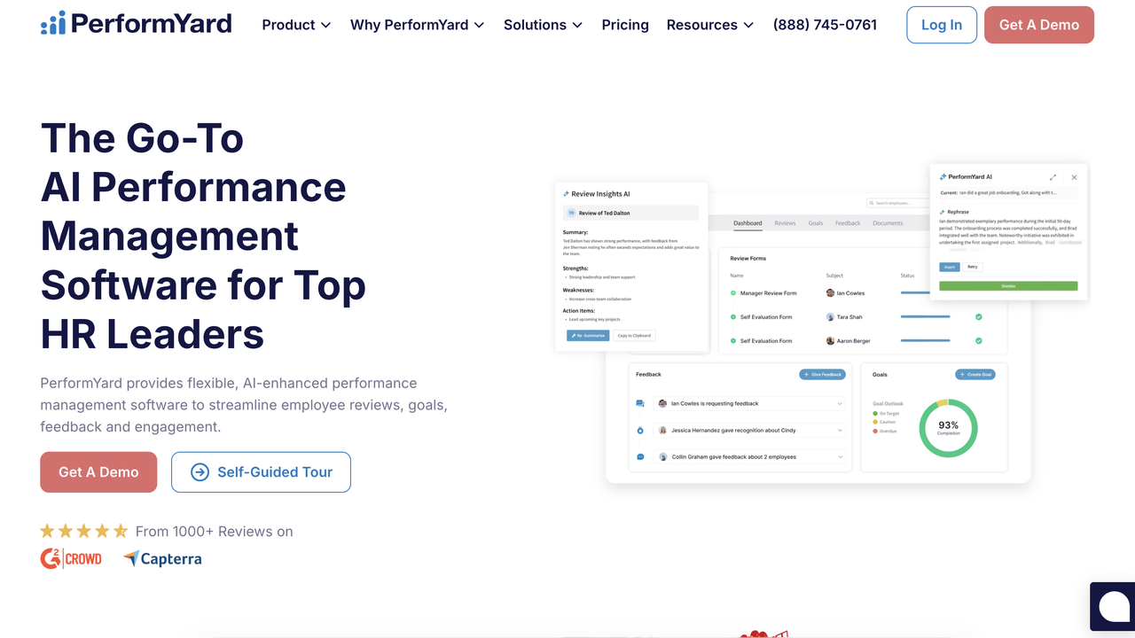Click the Resources menu chevron
Viewport: 1135px width, 638px height.
coord(748,26)
